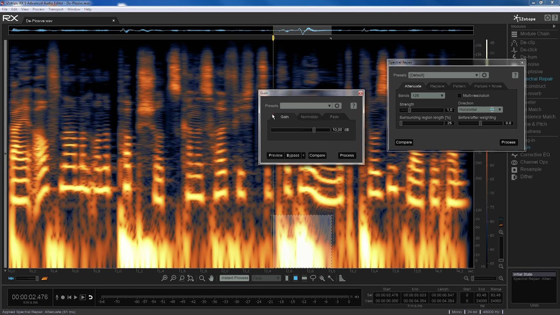560x315 pixels.
Task: Click the Surrounding region length slider
Action: pos(422,123)
